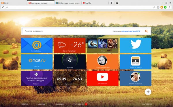
Task: Open the Курсы валют USD/EUR tile
Action: pos(70,78)
